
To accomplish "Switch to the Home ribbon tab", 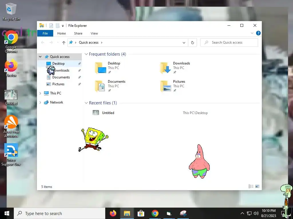I will click(62, 33).
